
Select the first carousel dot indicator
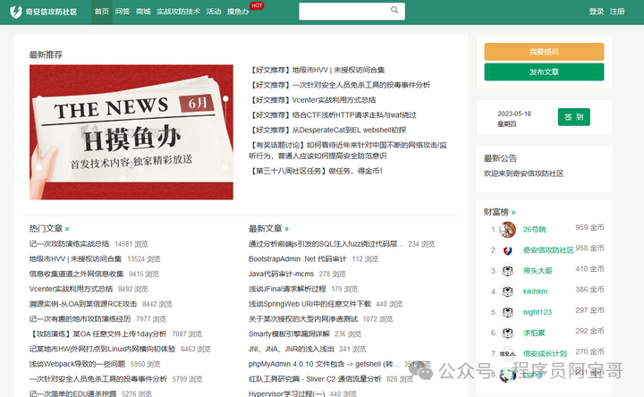pos(123,178)
